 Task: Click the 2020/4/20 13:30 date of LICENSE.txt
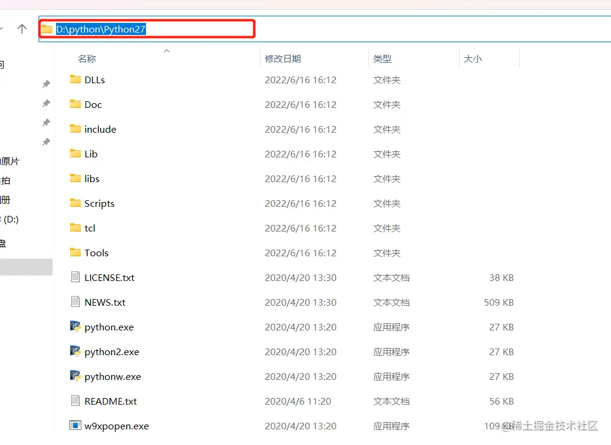pos(300,278)
